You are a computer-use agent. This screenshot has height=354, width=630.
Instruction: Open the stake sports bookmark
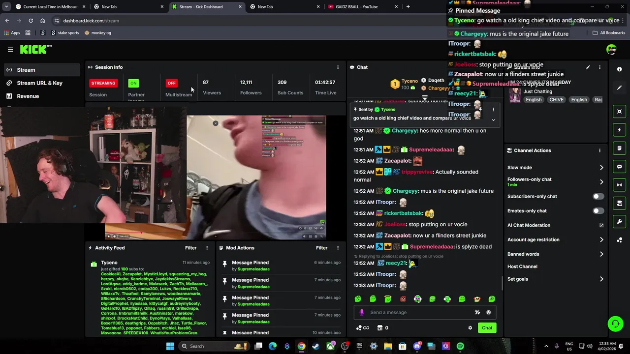pos(65,33)
